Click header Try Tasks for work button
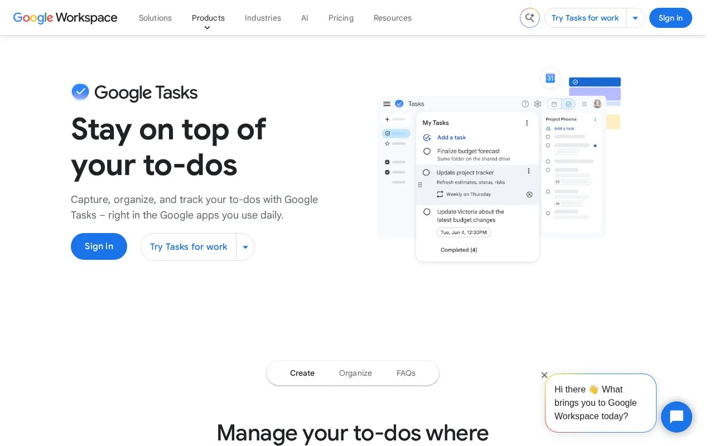 coord(585,18)
